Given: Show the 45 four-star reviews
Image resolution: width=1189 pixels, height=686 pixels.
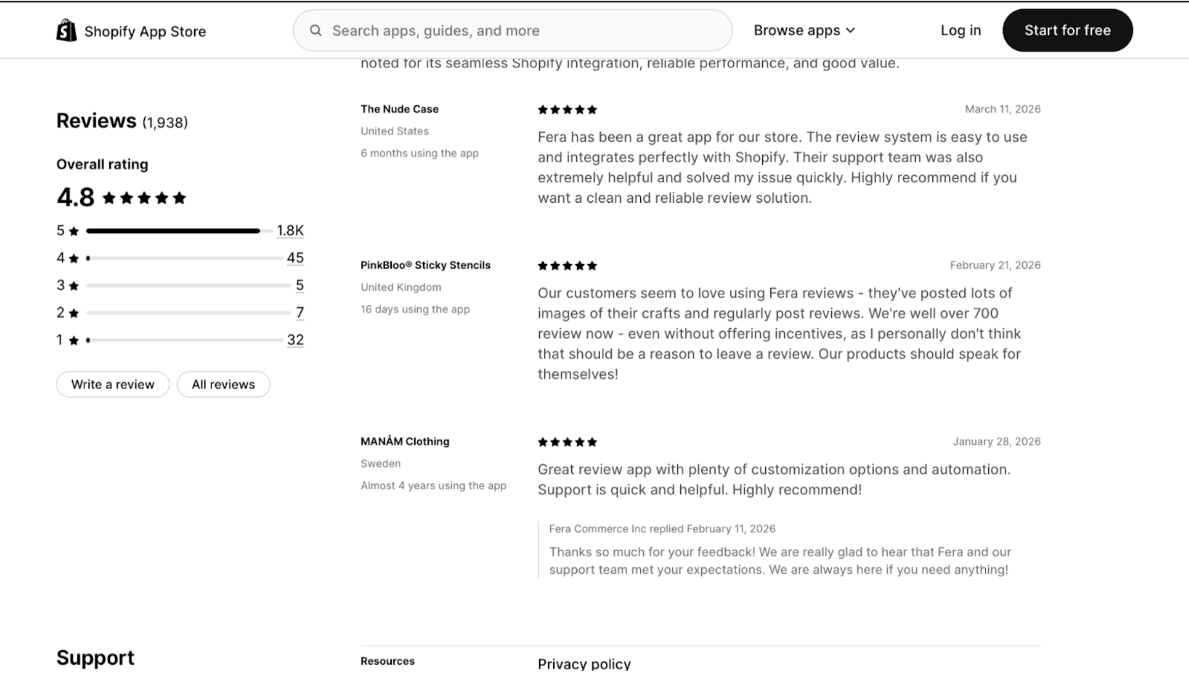Looking at the screenshot, I should (295, 258).
